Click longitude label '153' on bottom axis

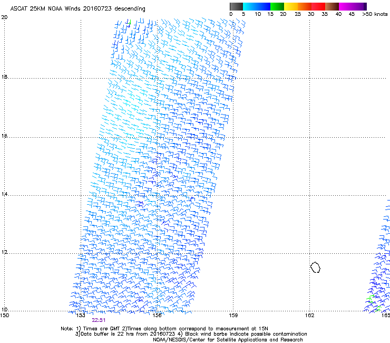[81, 316]
